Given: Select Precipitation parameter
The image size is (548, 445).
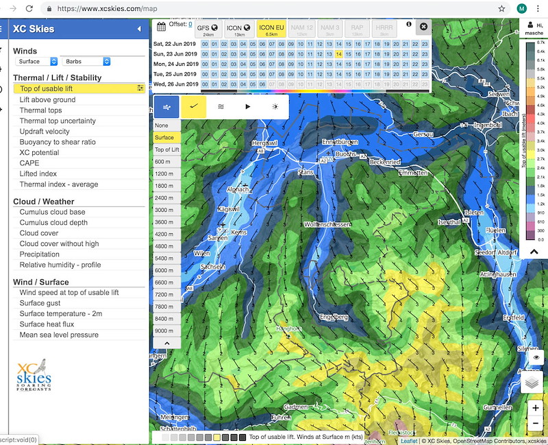Looking at the screenshot, I should click(79, 254).
